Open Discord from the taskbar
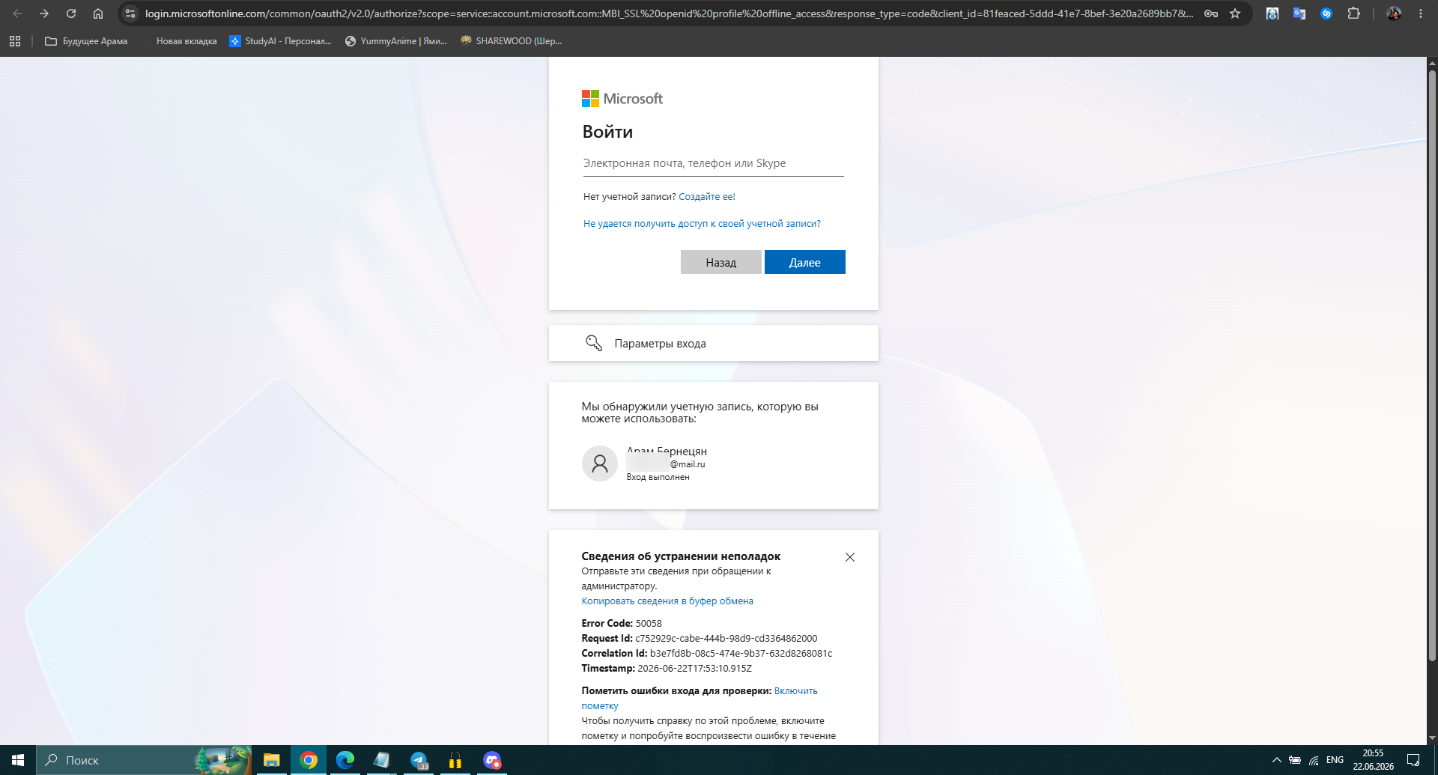Screen dimensions: 1438x775 click(x=492, y=760)
